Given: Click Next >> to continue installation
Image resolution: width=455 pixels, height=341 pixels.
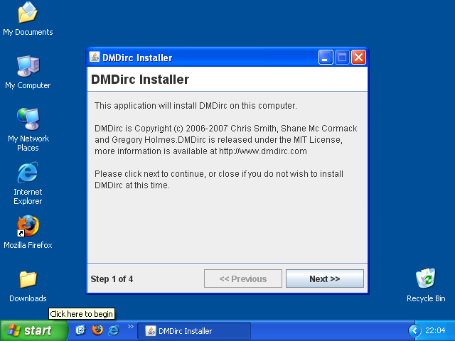Looking at the screenshot, I should tap(325, 278).
